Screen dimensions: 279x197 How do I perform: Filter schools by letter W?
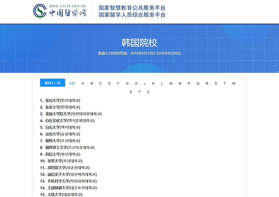pos(234,84)
